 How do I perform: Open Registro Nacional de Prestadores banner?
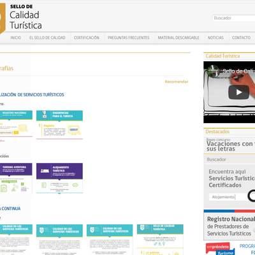(x=229, y=226)
